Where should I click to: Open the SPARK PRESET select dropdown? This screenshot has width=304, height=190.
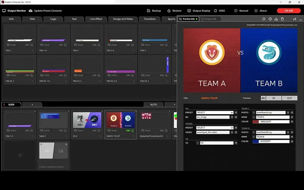(215, 128)
